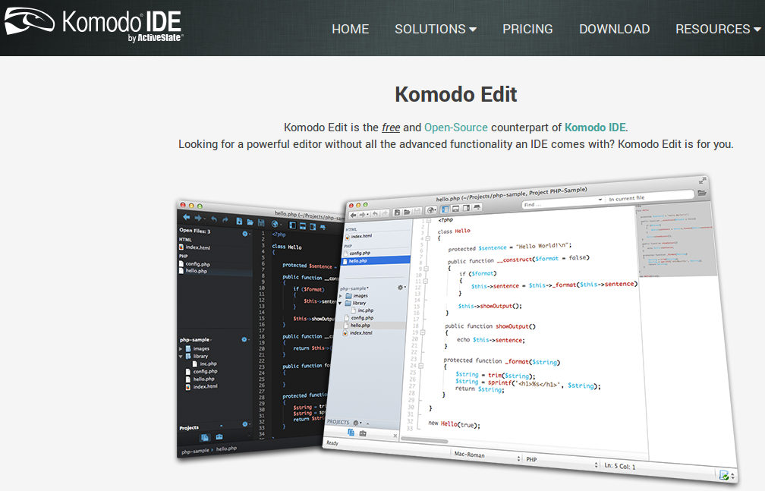
Task: Expand images folder in light window tree
Action: (341, 296)
